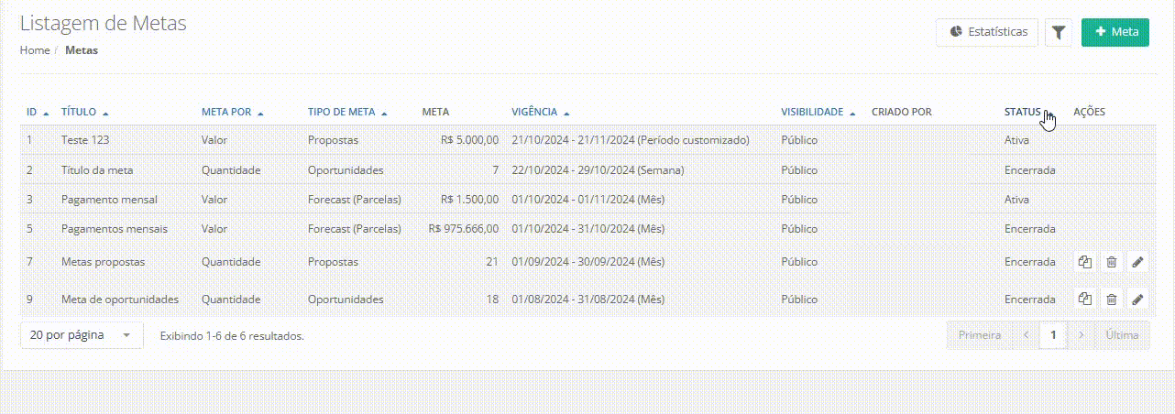
Task: Select page 1 in pagination
Action: [x=1053, y=335]
